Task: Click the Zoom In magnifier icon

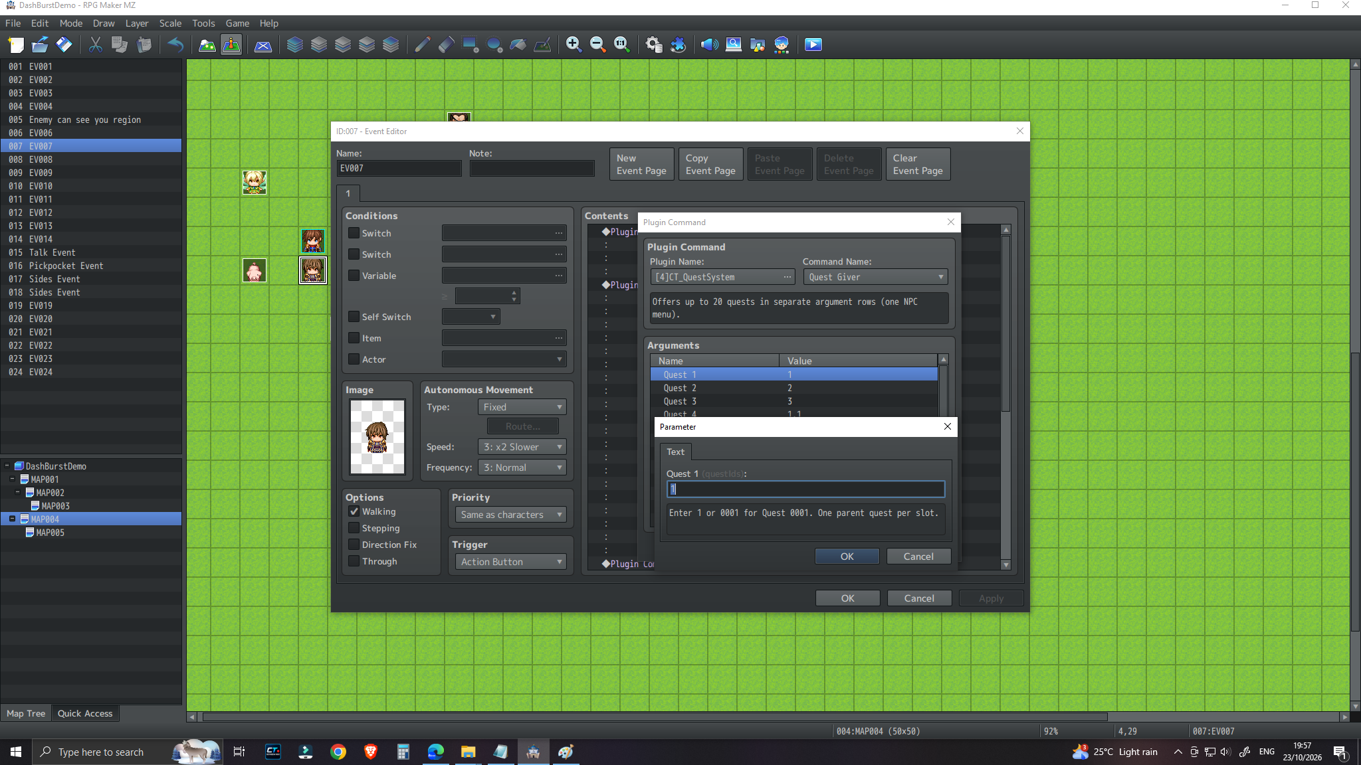Action: pos(574,44)
